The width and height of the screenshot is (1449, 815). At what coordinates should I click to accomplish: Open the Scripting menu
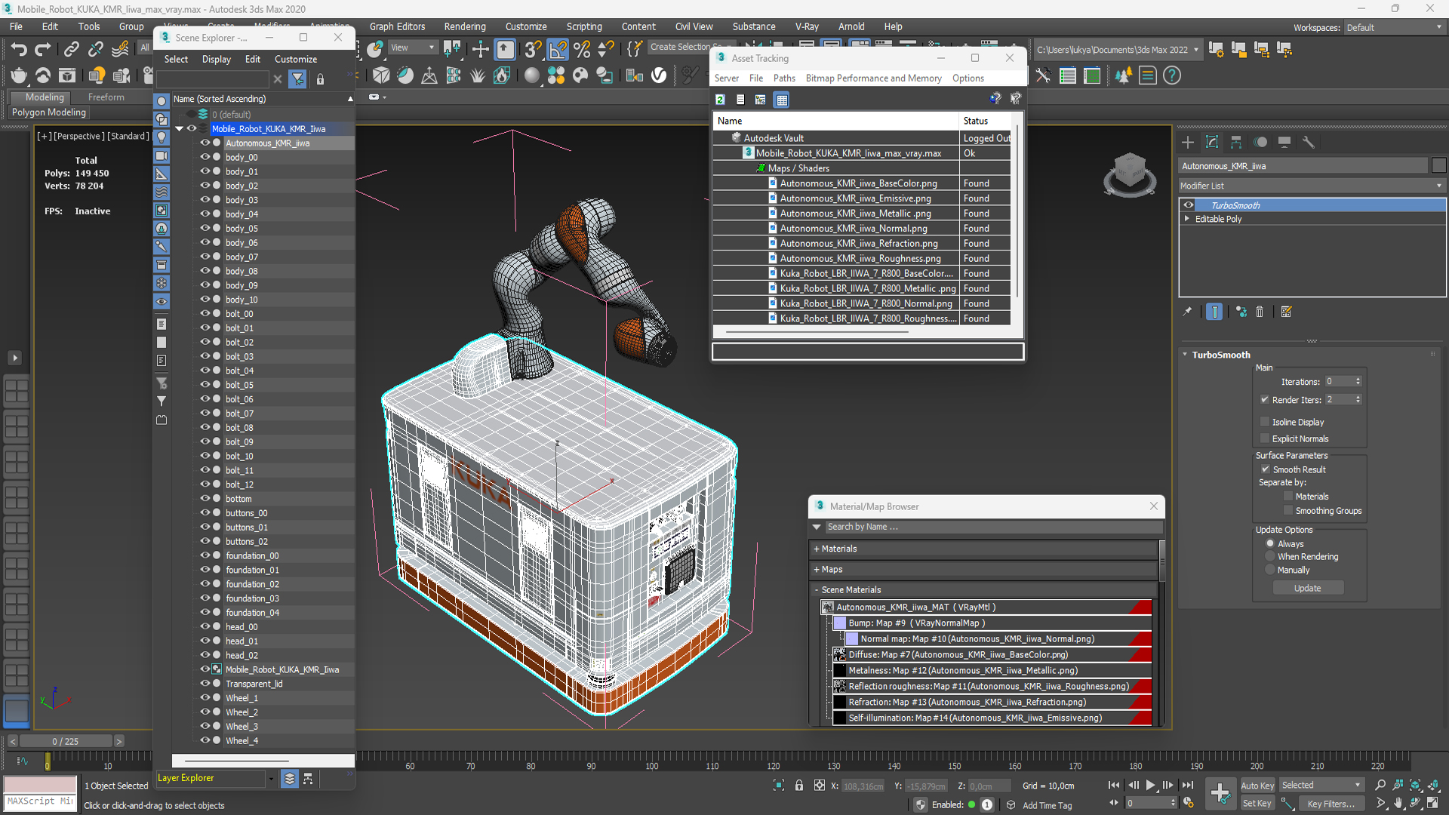pyautogui.click(x=584, y=26)
